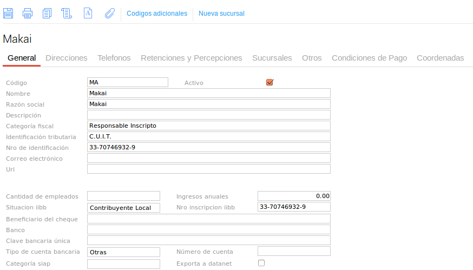473x270 pixels.
Task: Click the Clave bancaria única field
Action: [x=209, y=240]
